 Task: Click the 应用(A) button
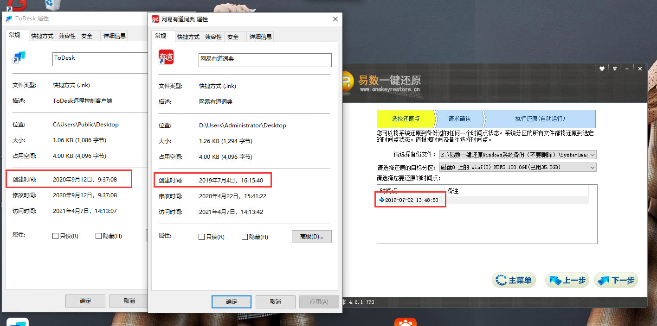pyautogui.click(x=319, y=302)
